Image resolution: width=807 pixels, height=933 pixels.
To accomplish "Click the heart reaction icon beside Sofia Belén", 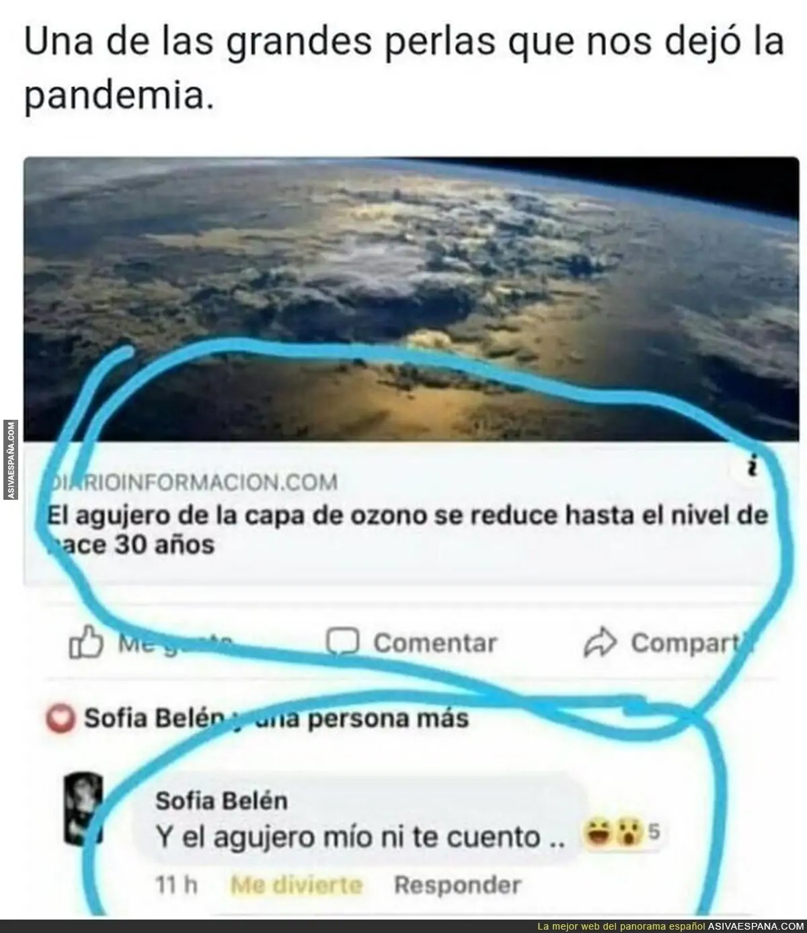I will (61, 719).
